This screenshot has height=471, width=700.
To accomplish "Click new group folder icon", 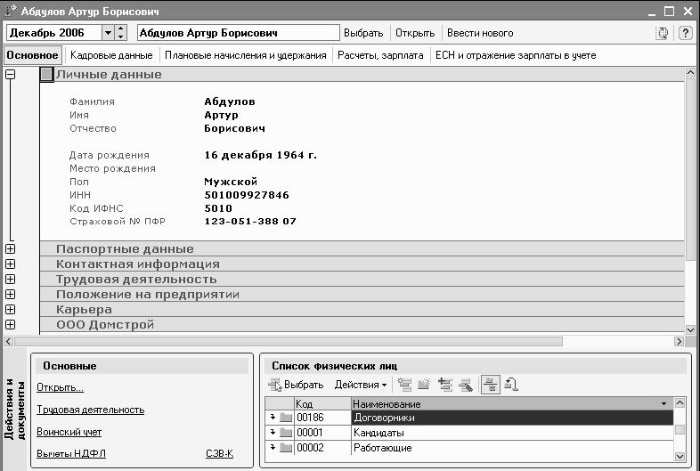I will tap(425, 385).
